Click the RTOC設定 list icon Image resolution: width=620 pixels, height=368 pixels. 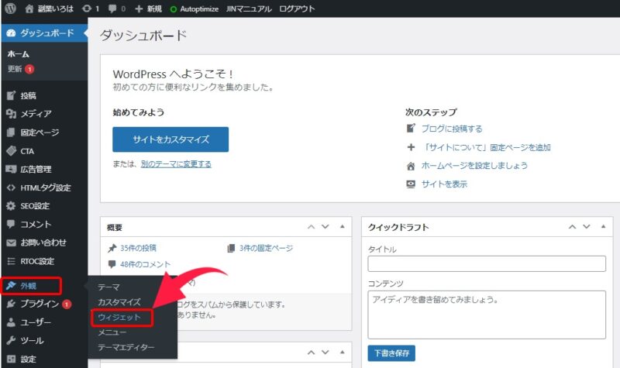11,261
